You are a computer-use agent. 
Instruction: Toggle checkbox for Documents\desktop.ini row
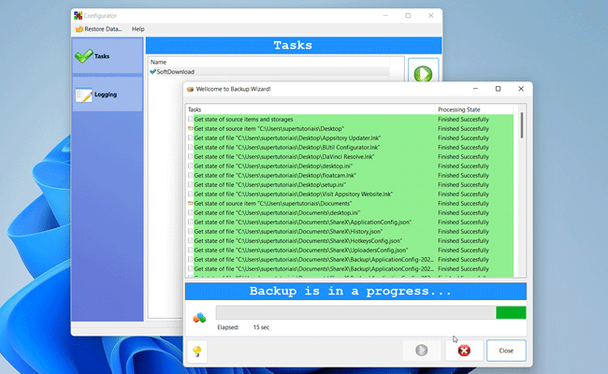[x=191, y=213]
